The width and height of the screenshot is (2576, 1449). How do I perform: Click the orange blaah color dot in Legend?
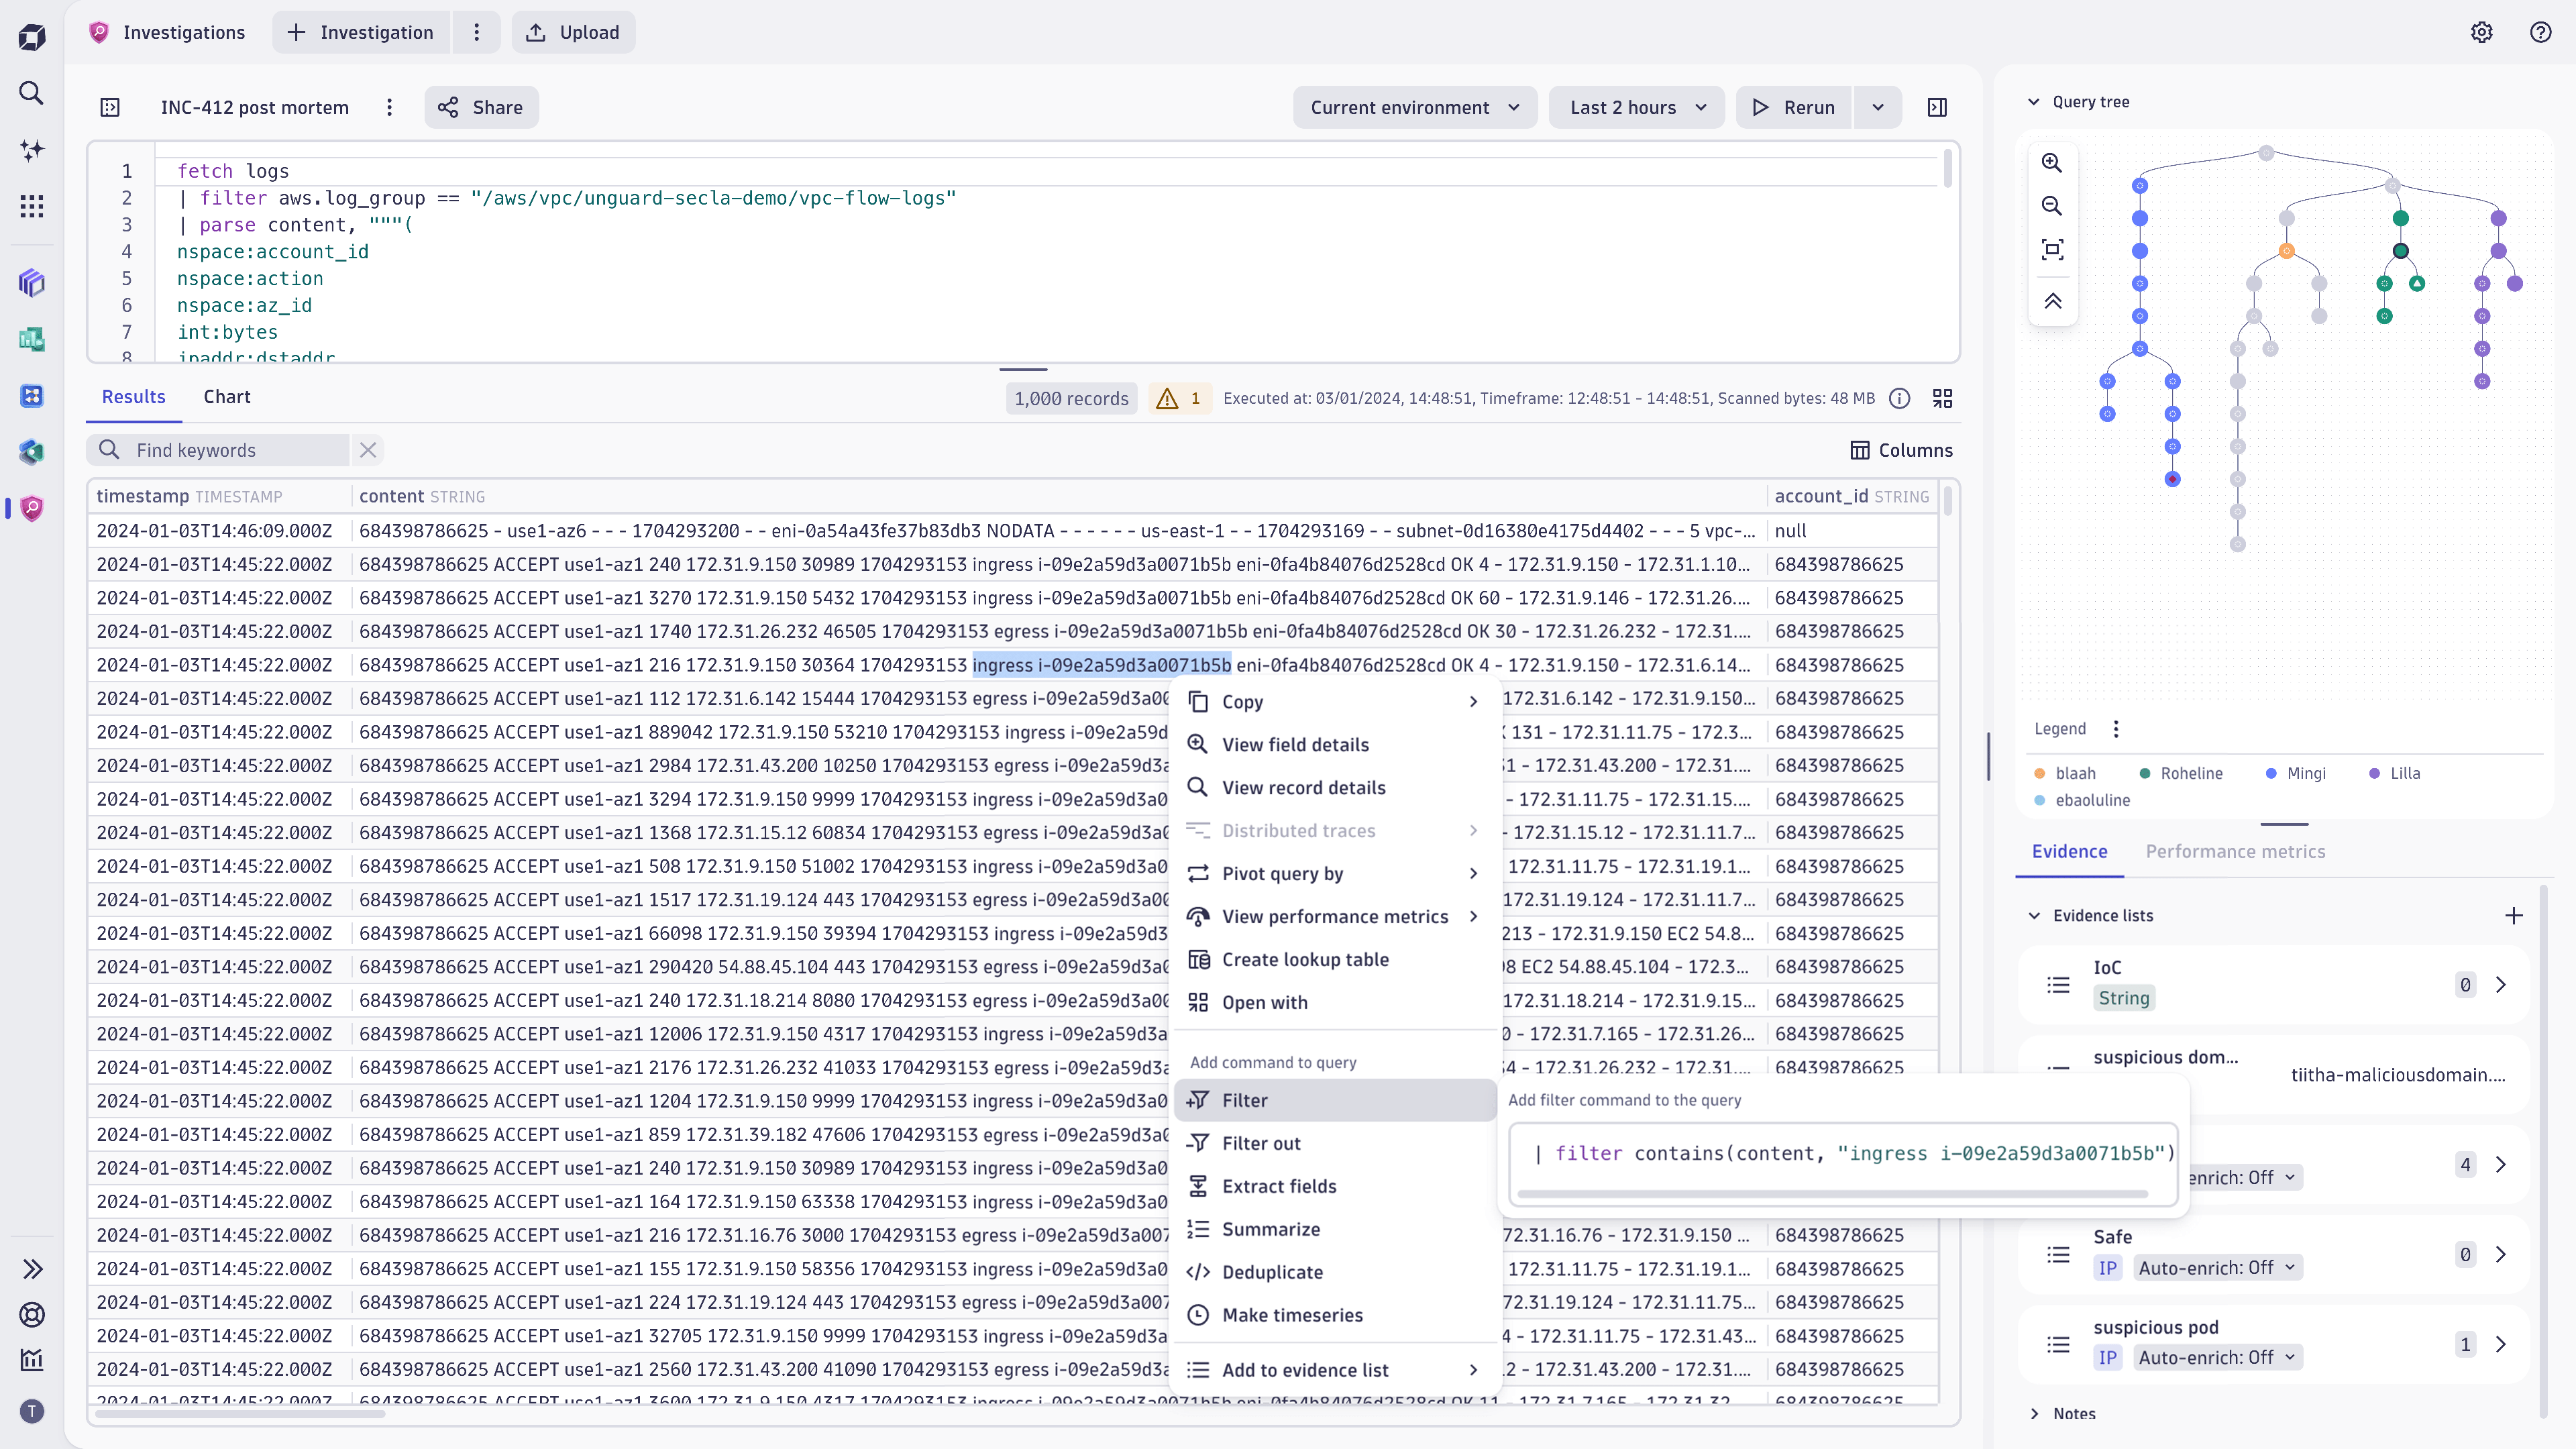2039,773
